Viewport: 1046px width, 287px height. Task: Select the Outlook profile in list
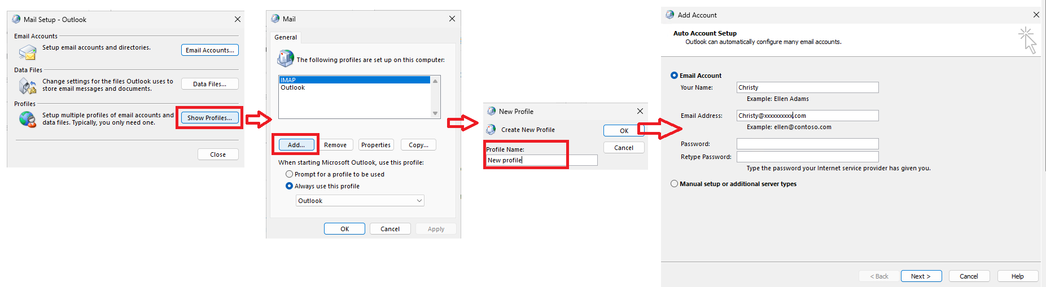pos(354,87)
